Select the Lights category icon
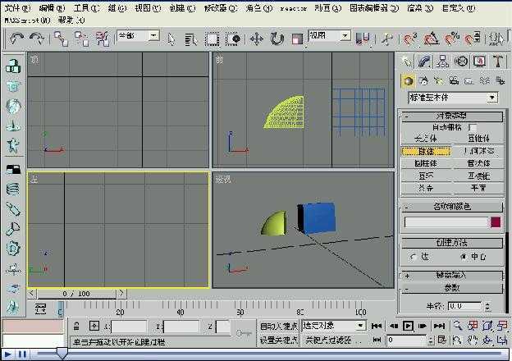 [439, 80]
